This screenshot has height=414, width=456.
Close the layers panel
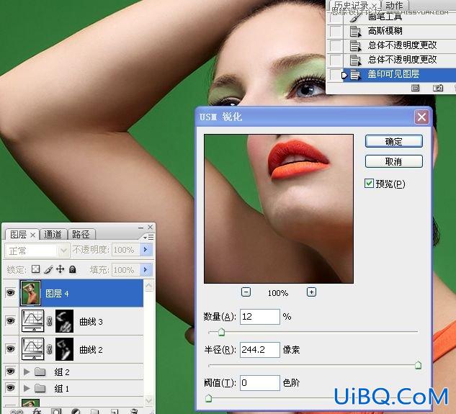click(x=150, y=227)
